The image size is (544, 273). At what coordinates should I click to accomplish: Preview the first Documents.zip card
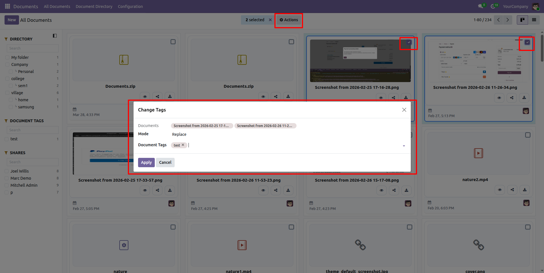pos(145,96)
